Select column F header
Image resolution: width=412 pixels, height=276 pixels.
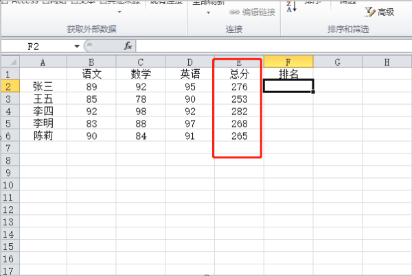coord(288,62)
